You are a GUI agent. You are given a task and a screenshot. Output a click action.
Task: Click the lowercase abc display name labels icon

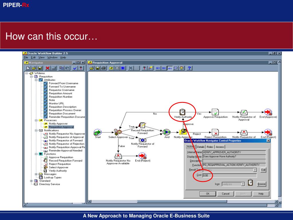point(170,68)
